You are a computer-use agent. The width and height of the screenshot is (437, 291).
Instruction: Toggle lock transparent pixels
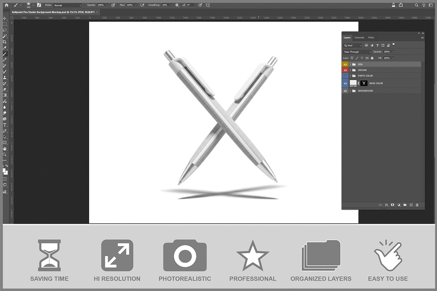(352, 58)
